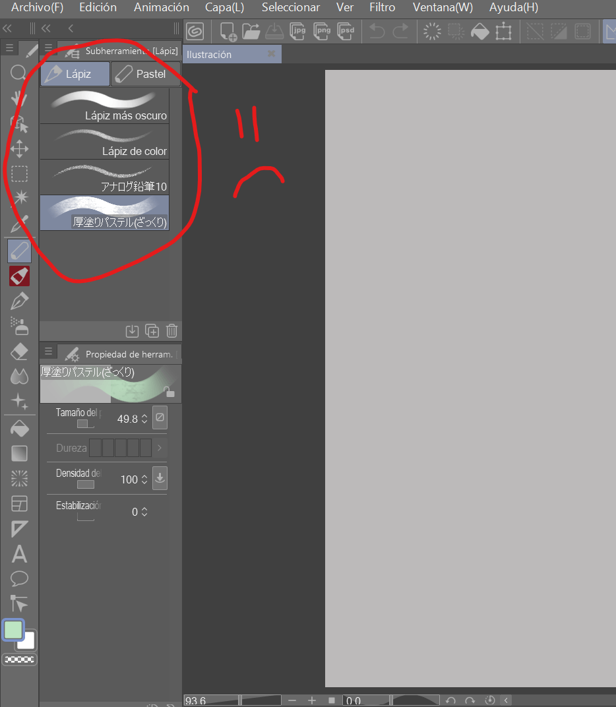The image size is (616, 707).
Task: Click the green main color swatch
Action: (x=13, y=630)
